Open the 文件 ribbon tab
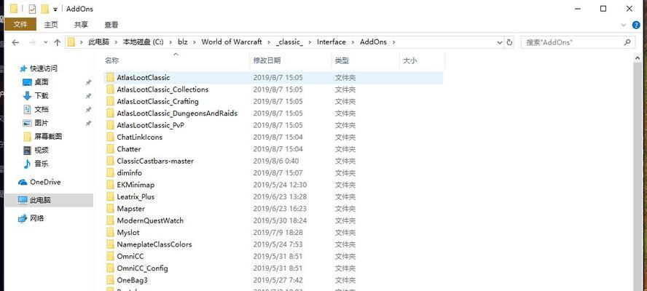The image size is (647, 291). point(20,24)
